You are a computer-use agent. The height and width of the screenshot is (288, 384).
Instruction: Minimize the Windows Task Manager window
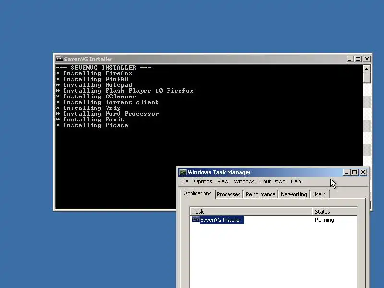pos(346,172)
